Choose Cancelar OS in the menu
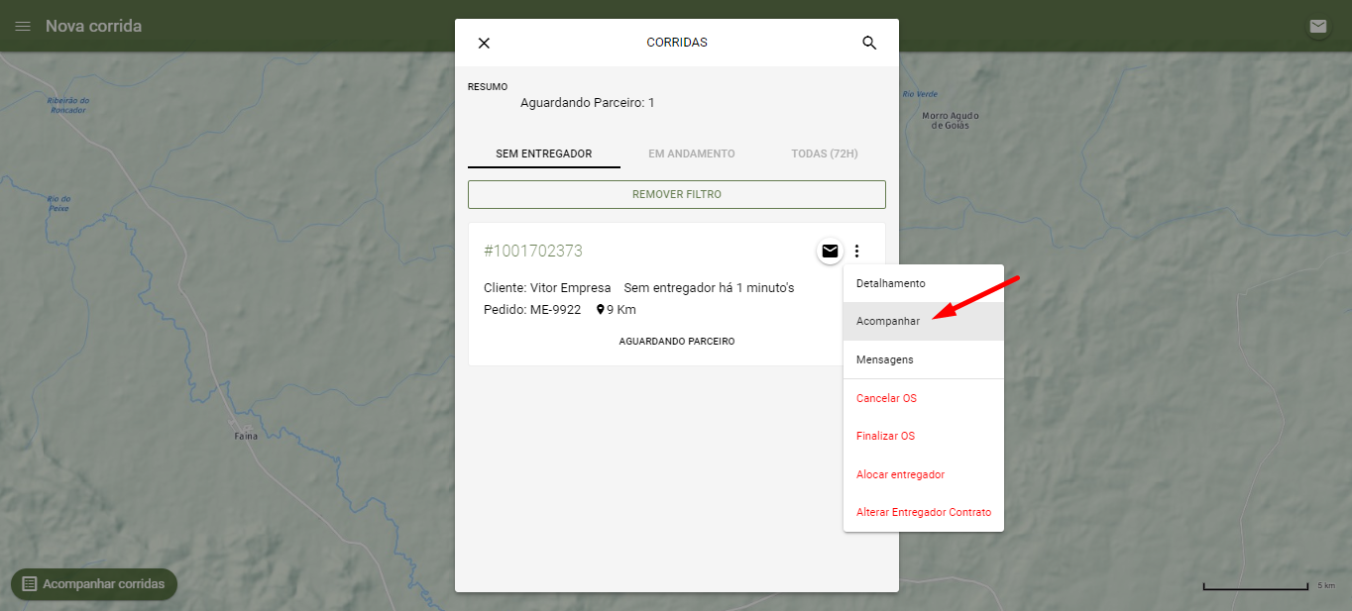 pyautogui.click(x=924, y=398)
